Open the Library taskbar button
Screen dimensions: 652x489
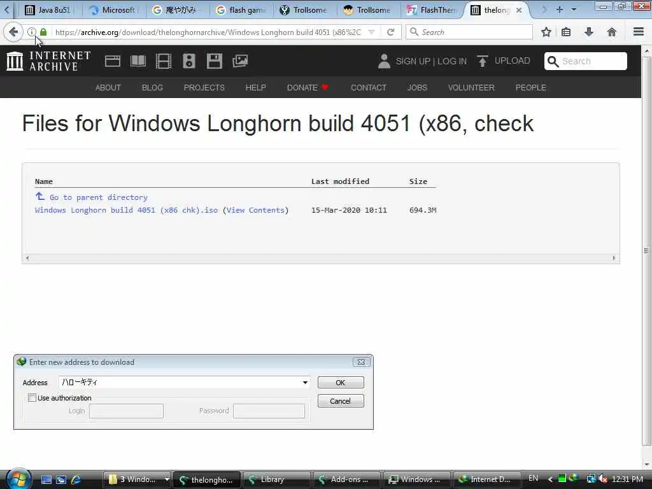pos(276,479)
